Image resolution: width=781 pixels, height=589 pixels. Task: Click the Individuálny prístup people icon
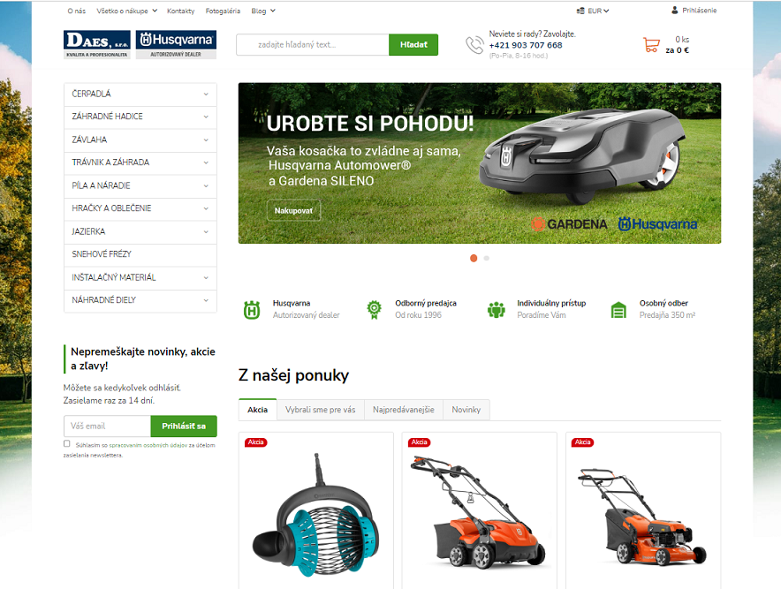point(497,310)
